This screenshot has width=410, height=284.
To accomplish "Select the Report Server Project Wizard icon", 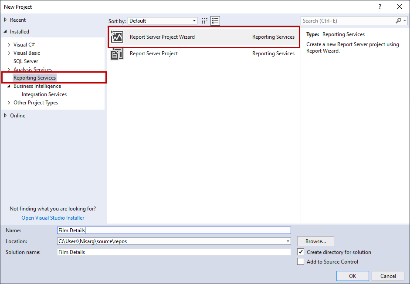I will click(x=117, y=37).
